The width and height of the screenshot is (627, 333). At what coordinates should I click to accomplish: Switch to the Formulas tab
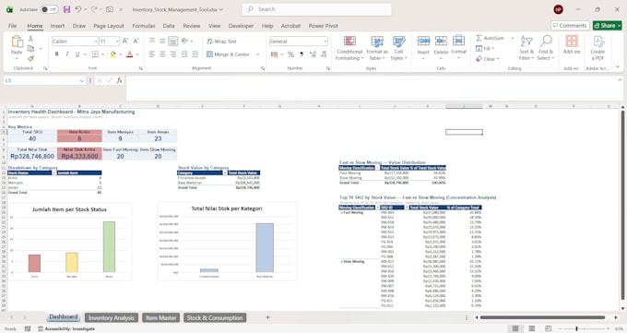(x=144, y=26)
